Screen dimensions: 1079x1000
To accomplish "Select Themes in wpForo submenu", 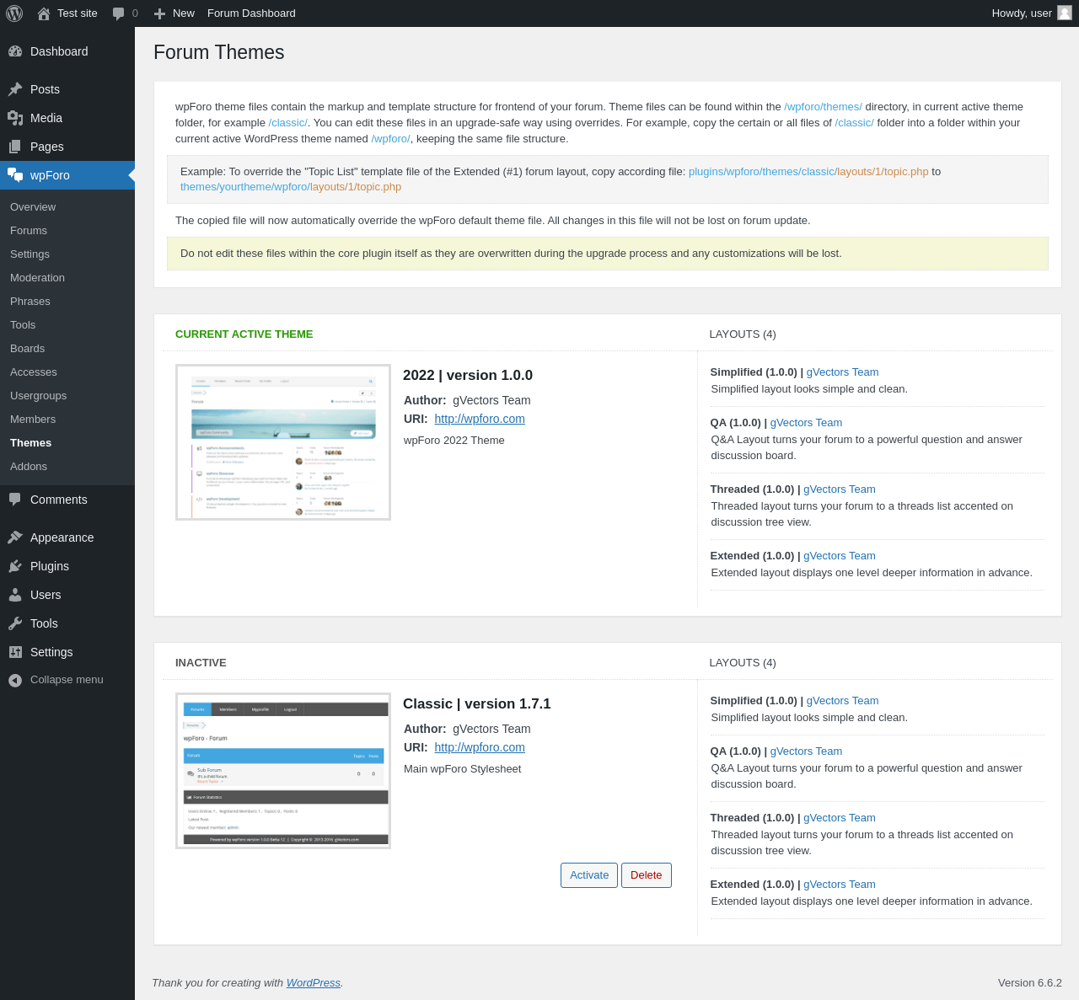I will coord(30,443).
